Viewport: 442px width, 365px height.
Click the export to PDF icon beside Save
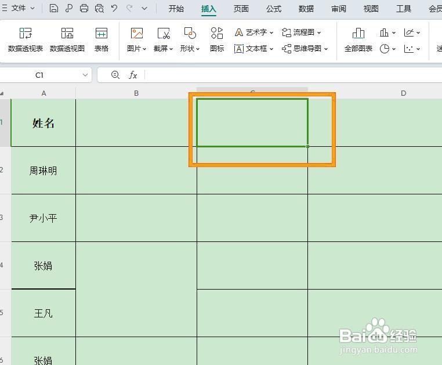pos(69,8)
